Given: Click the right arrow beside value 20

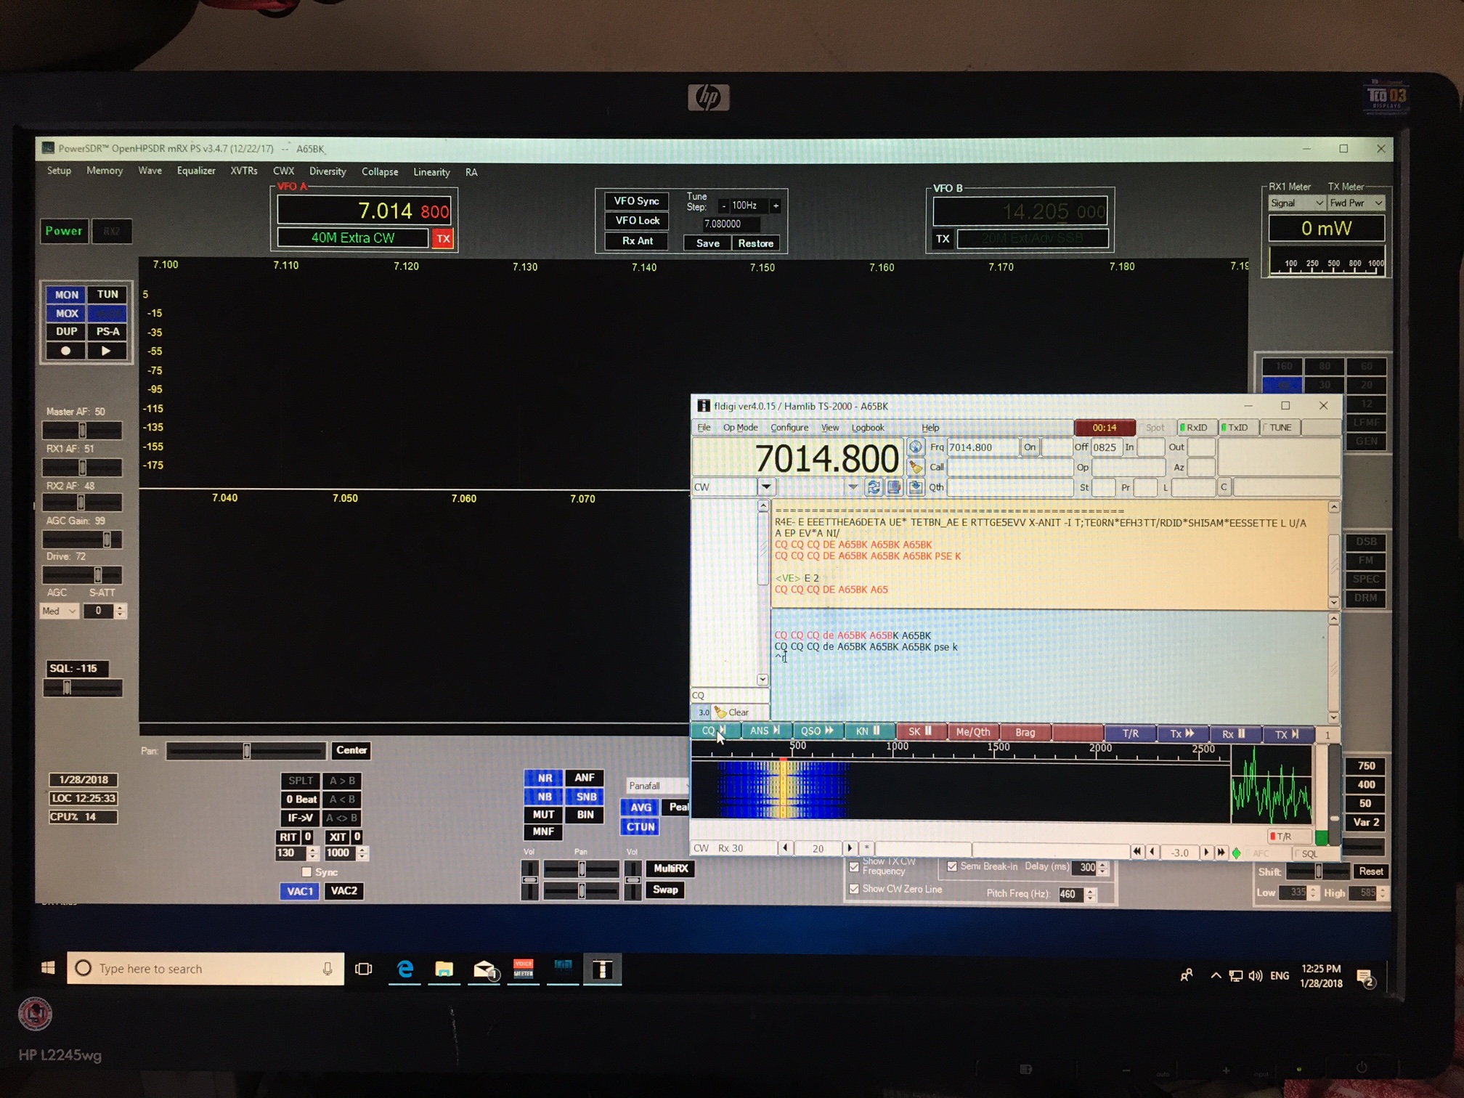Looking at the screenshot, I should [x=849, y=848].
